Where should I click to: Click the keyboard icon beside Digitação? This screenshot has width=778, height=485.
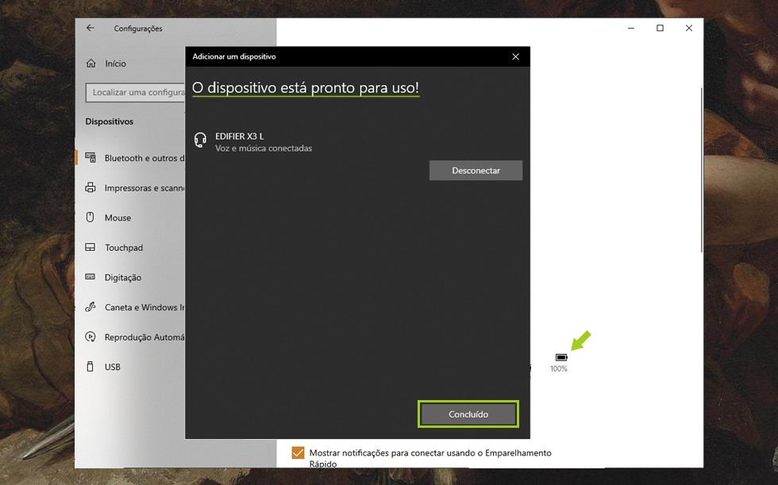pyautogui.click(x=91, y=277)
